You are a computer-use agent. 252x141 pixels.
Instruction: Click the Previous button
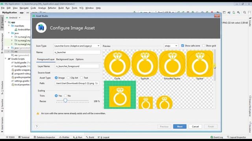pyautogui.click(x=164, y=127)
